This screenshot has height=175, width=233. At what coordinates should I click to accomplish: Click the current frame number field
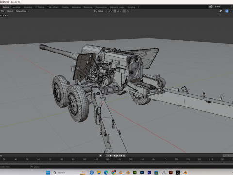[228, 156]
